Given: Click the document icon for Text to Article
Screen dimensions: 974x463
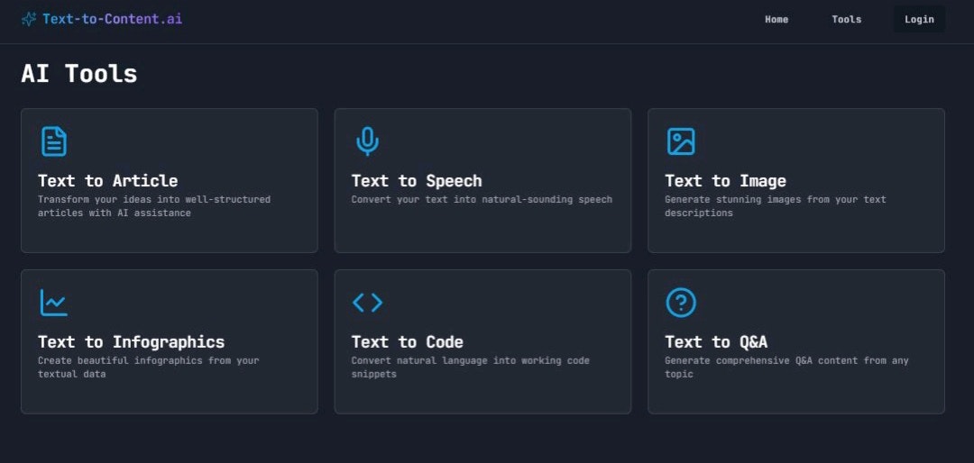Looking at the screenshot, I should 54,141.
